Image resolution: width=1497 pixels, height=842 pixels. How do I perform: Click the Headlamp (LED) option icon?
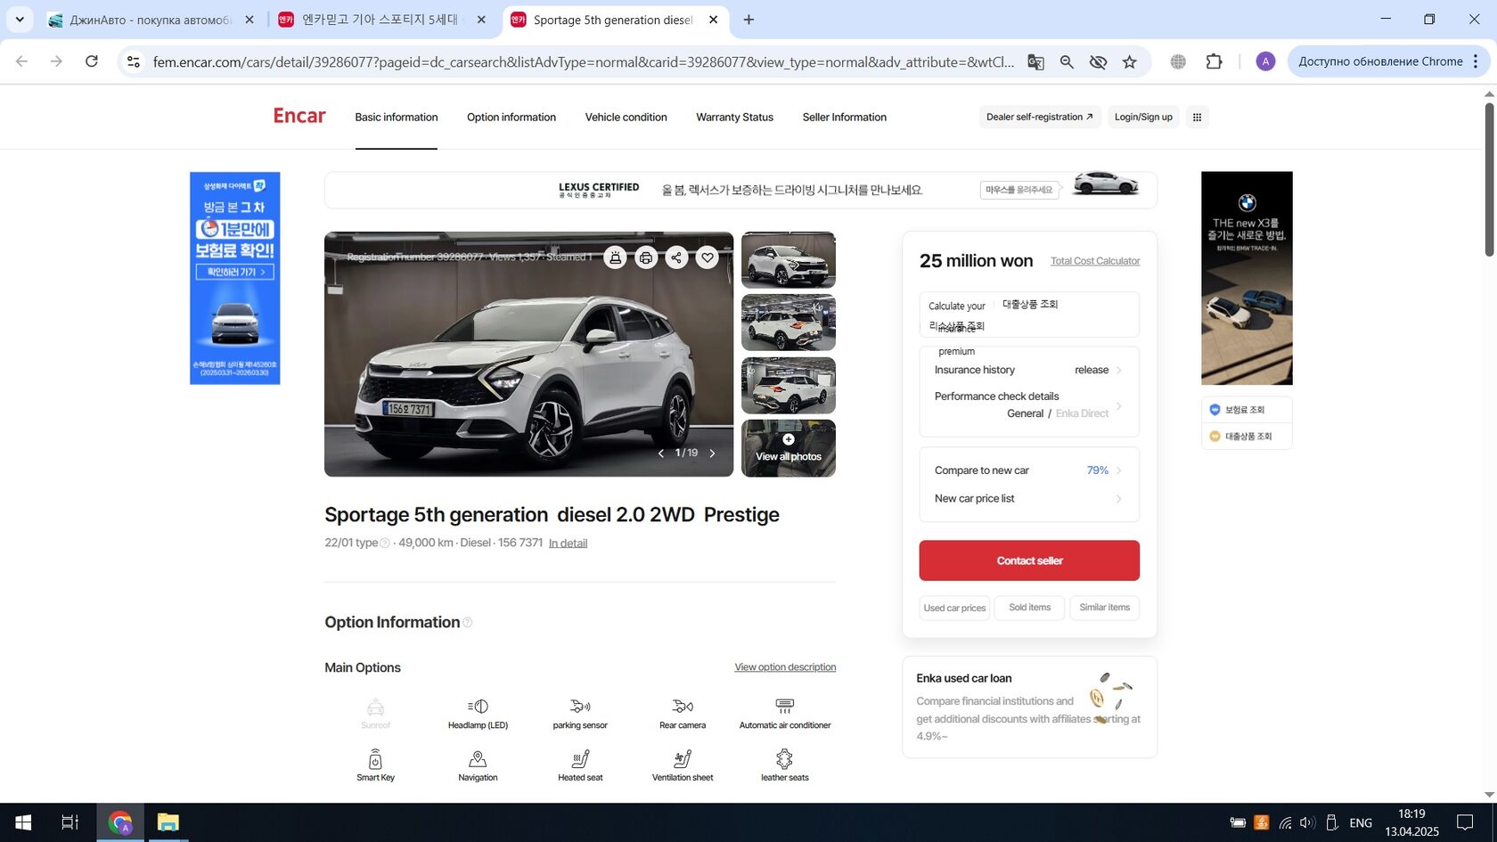coord(478,707)
